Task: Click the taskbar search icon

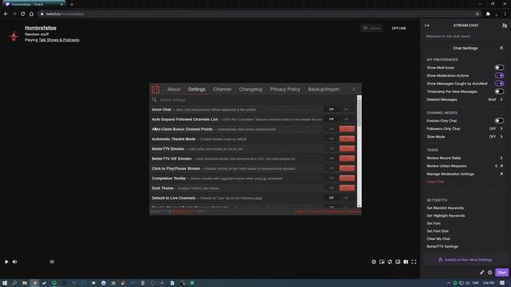Action: tap(14, 283)
